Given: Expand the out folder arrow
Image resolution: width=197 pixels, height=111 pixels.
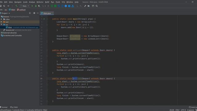Looking at the screenshot, I should 1,22.
